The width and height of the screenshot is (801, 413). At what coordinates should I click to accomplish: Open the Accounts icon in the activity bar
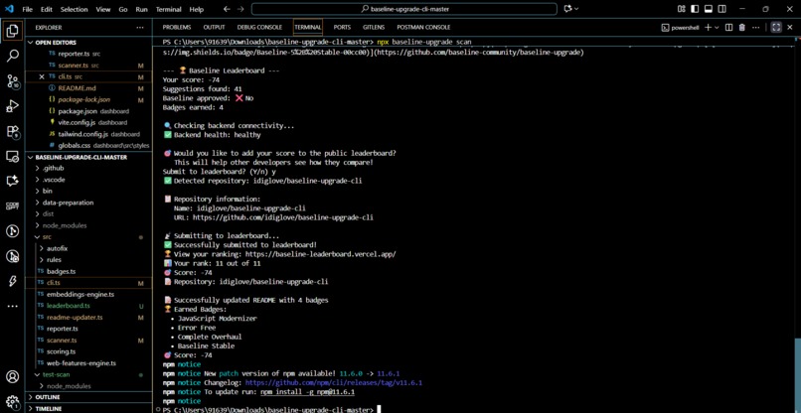(12, 376)
